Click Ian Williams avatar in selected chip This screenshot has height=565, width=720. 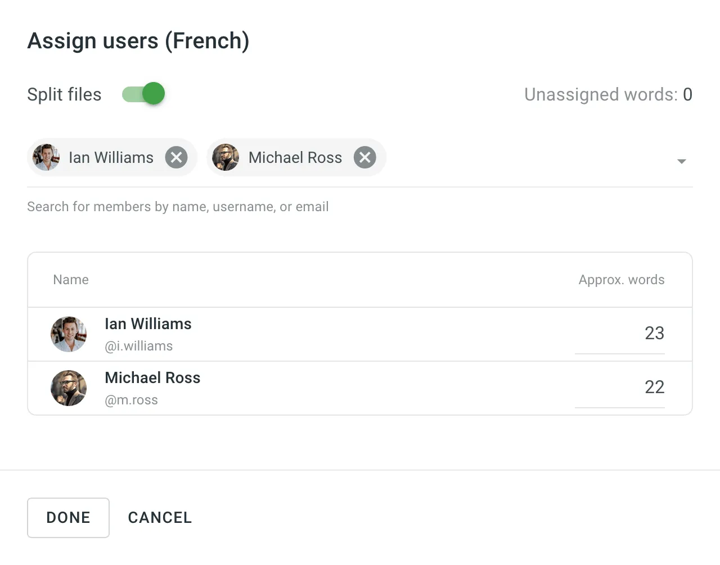47,157
